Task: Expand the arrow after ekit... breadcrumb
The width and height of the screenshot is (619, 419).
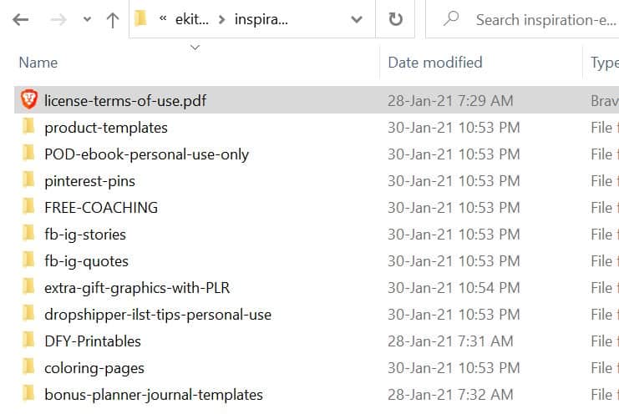Action: (222, 19)
